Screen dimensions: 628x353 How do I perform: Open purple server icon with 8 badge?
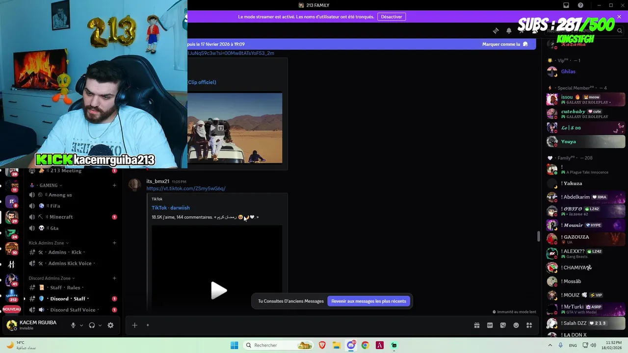click(x=11, y=201)
